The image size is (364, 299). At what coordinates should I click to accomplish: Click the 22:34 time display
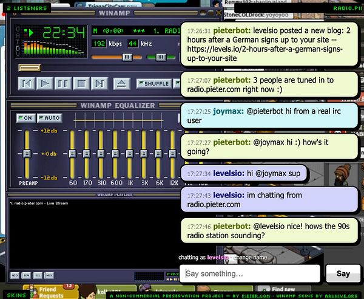click(x=64, y=33)
